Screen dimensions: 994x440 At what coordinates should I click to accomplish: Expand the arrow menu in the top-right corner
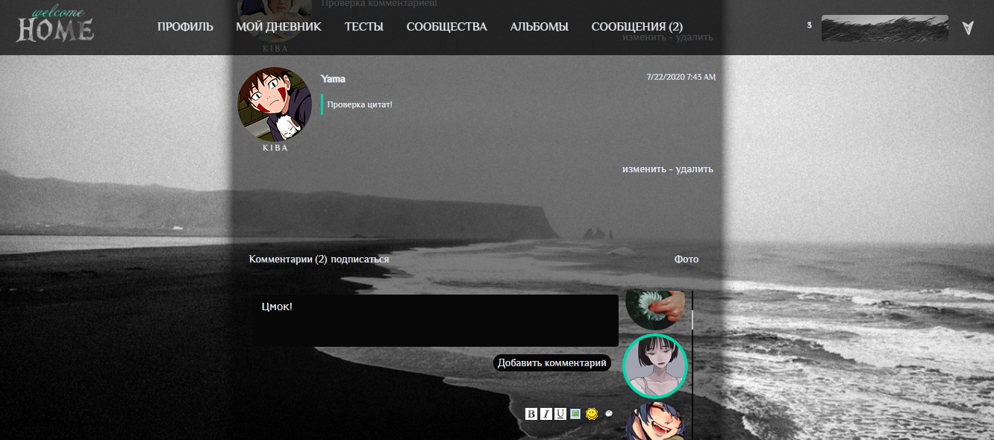pos(968,28)
